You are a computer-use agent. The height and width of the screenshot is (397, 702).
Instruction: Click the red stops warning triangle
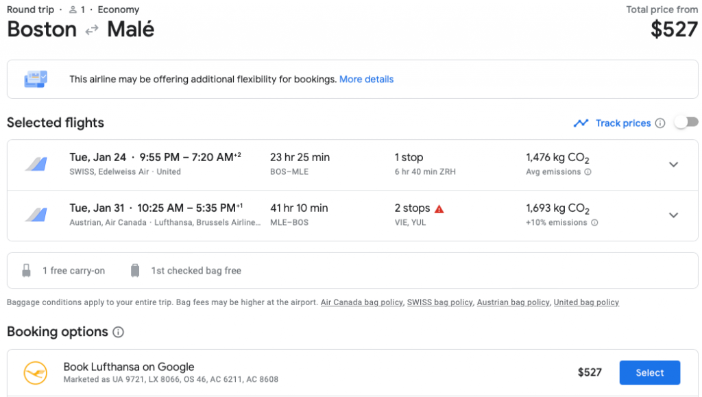point(439,208)
